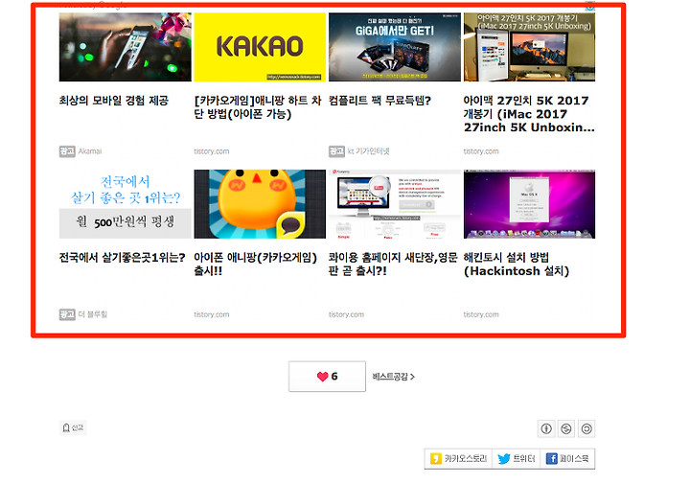This screenshot has width=690, height=484.
Task: Click the heart like button showing 6
Action: pos(327,377)
